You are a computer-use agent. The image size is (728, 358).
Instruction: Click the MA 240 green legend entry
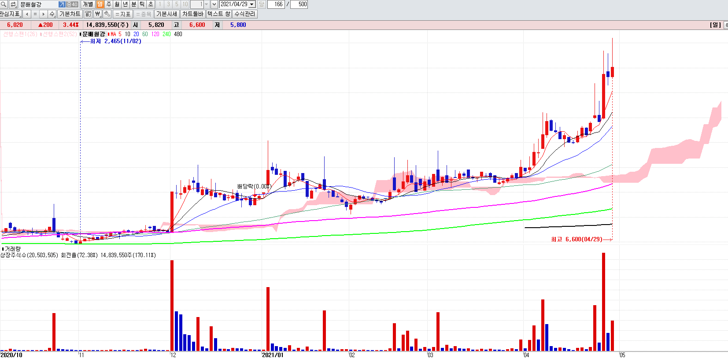(166, 34)
